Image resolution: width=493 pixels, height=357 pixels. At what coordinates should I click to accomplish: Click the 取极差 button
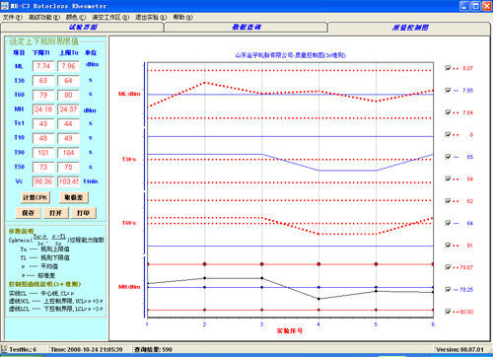[74, 197]
